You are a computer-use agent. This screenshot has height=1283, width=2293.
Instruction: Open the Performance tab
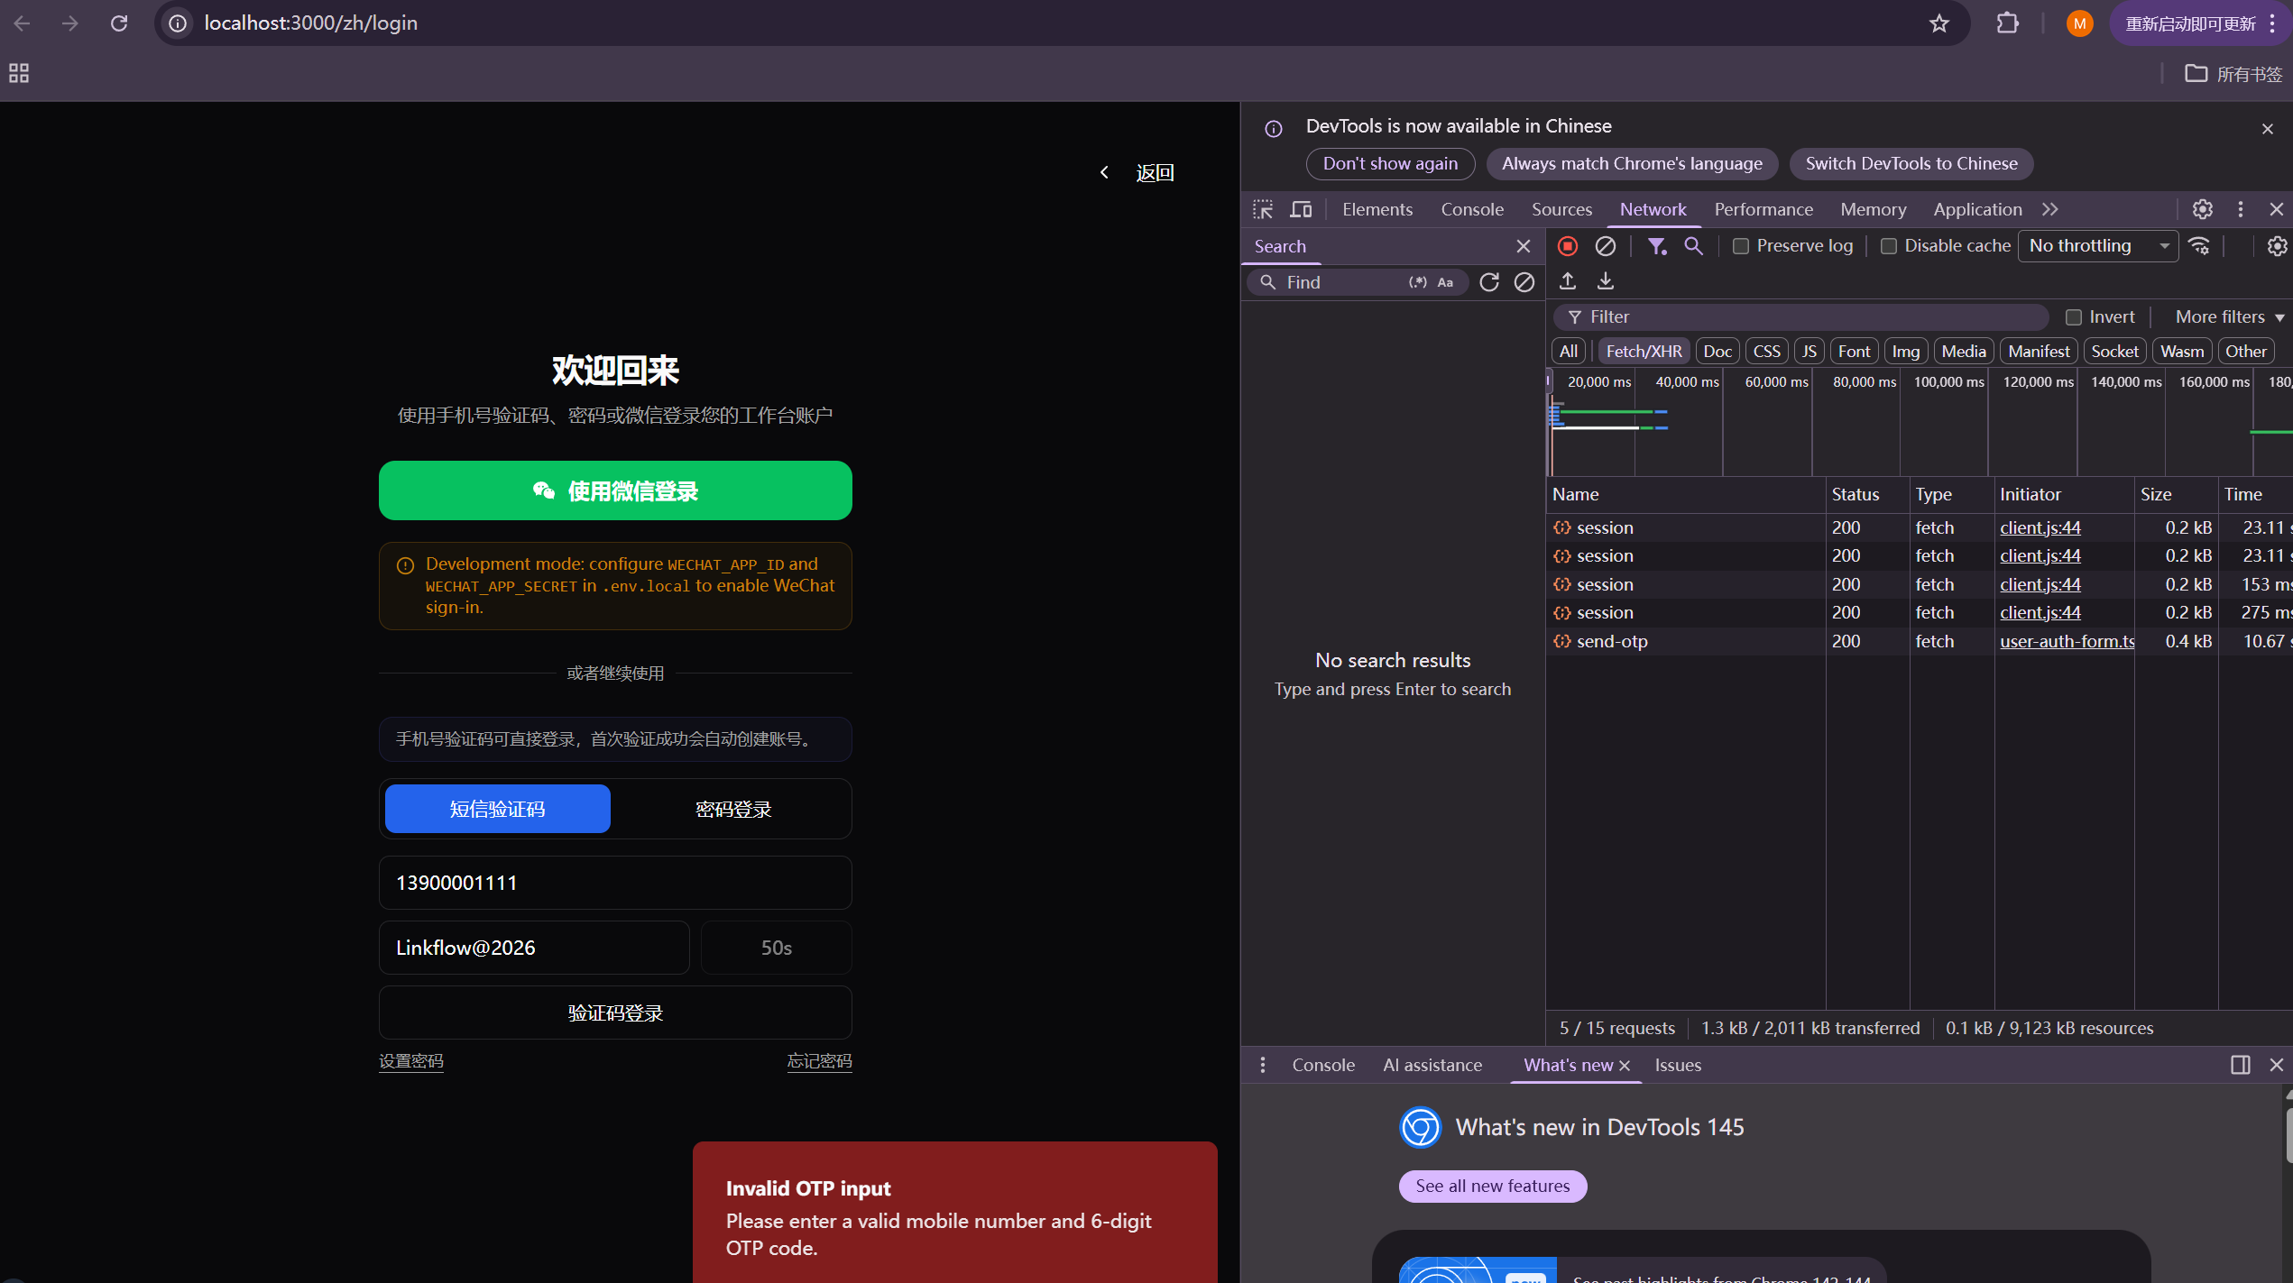coord(1763,209)
